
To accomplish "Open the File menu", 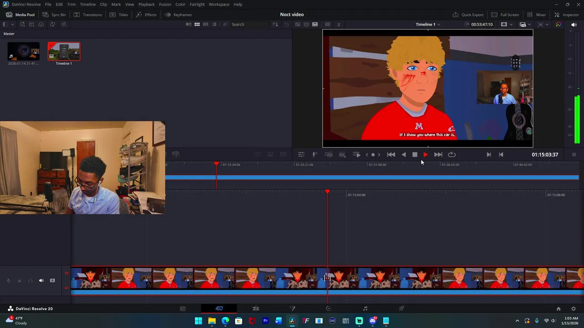I will pos(48,4).
